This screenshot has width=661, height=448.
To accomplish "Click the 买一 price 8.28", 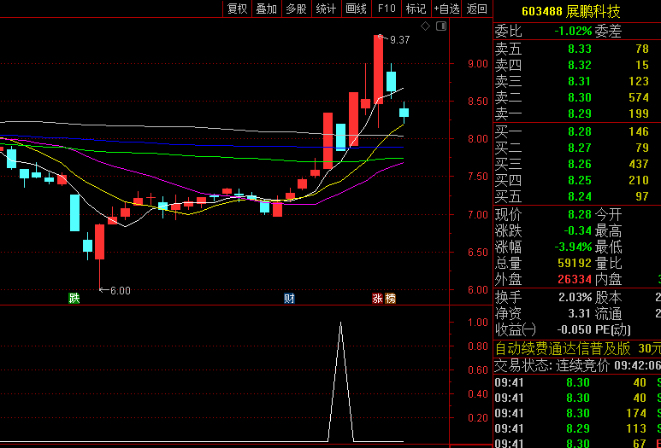I will click(580, 131).
